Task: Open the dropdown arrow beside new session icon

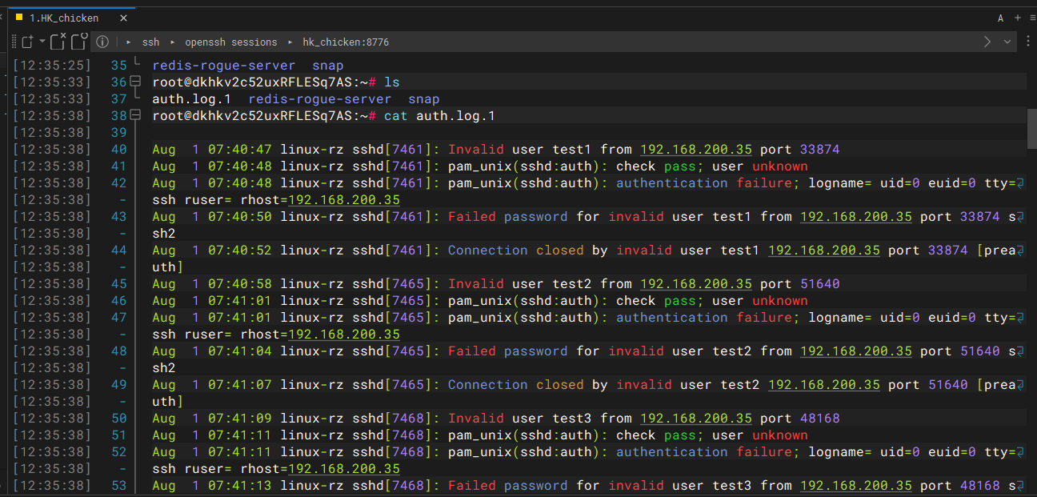Action: tap(42, 42)
